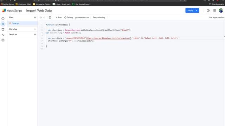Run the selected function

59,17
